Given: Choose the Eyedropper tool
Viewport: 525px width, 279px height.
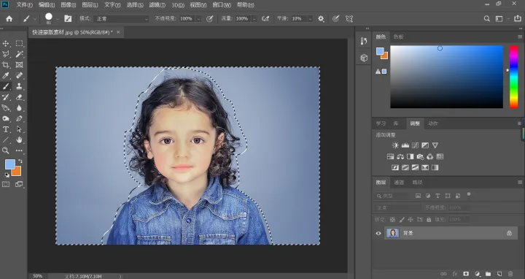Looking at the screenshot, I should (6, 75).
